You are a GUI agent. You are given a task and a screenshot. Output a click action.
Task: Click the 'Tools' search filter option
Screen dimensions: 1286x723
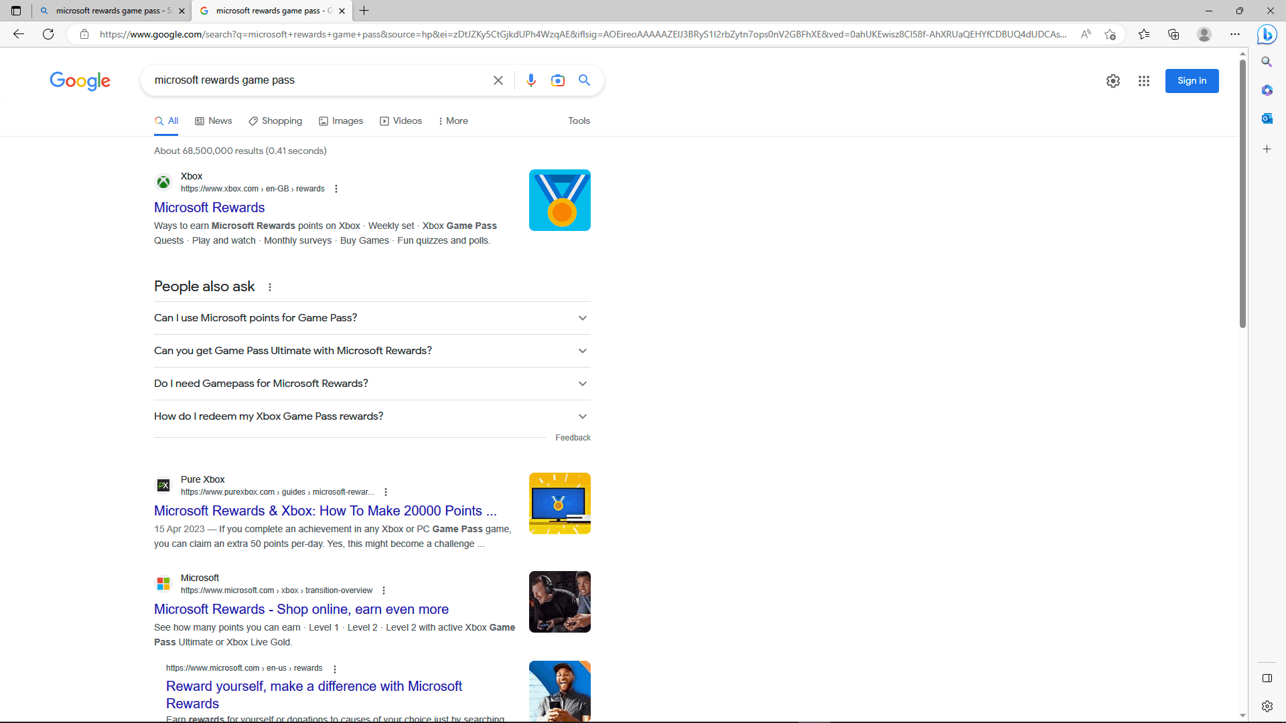coord(579,121)
